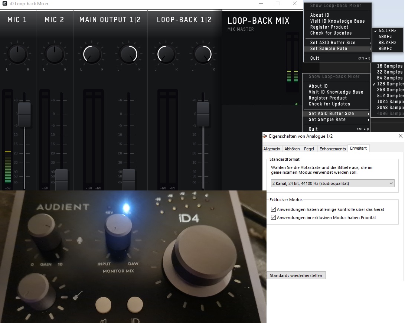Grab the MIC 2 channel fader handle
405x323 pixels.
[62, 180]
